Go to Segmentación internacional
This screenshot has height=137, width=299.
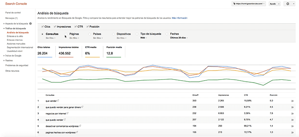tap(20, 47)
